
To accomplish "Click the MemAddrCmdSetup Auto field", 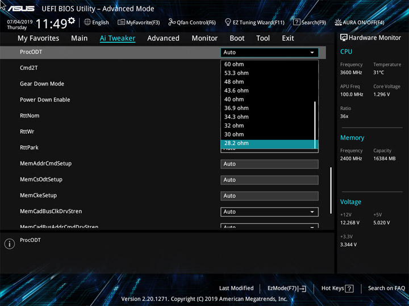I will [269, 164].
